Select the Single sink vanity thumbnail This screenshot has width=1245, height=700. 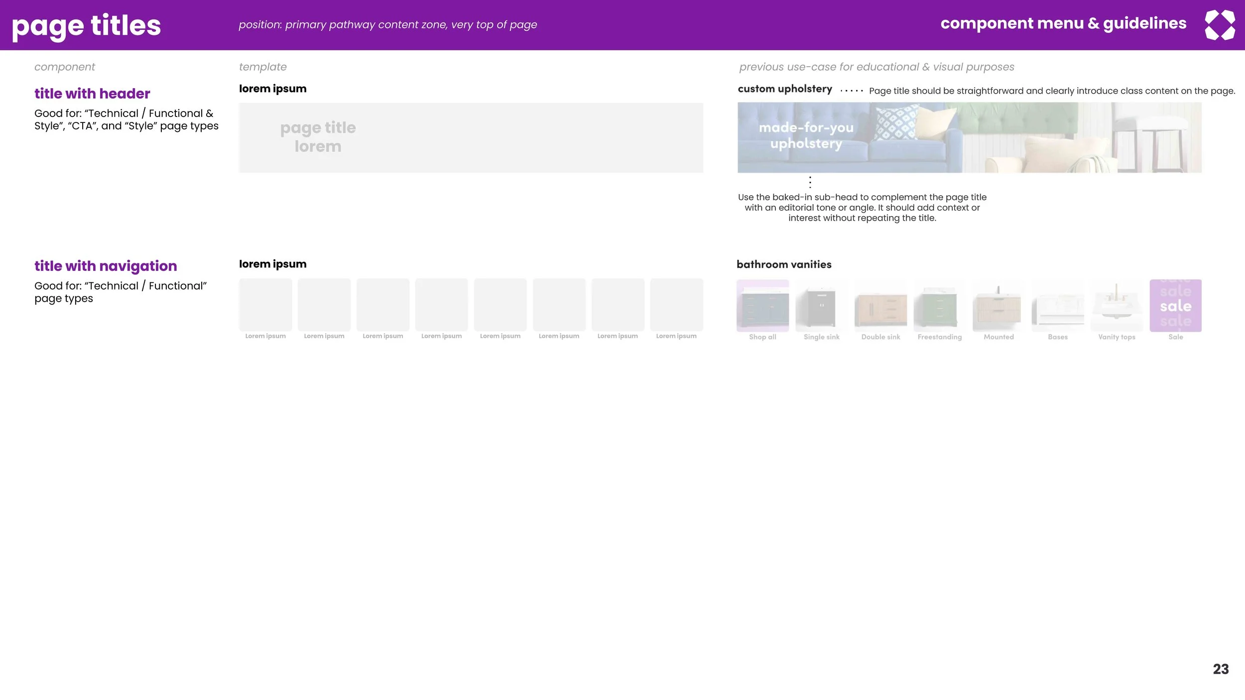pos(821,305)
